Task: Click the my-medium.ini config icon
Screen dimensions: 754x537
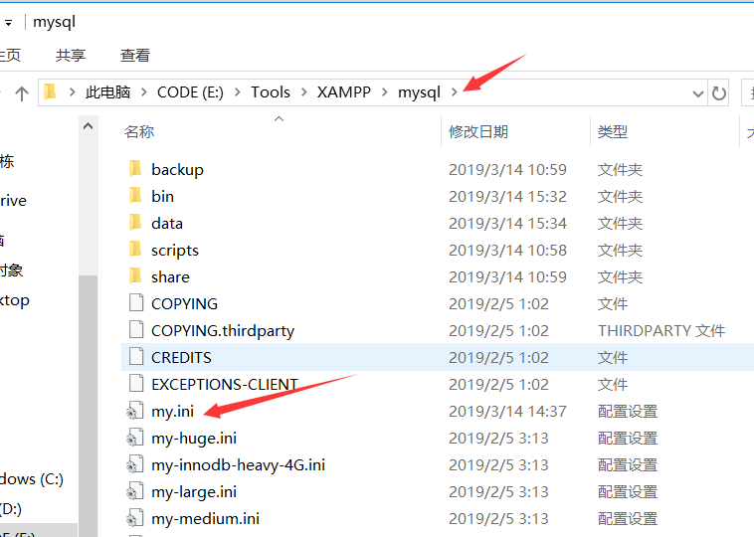Action: (135, 518)
